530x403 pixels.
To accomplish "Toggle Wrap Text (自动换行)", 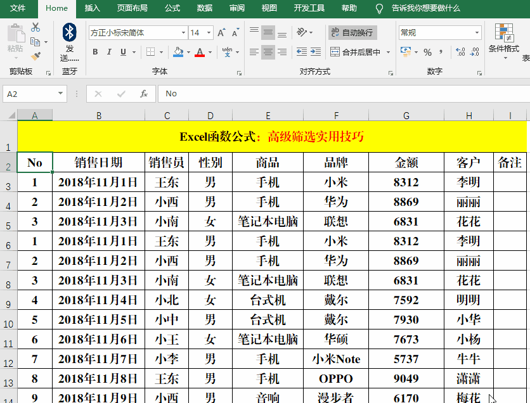I will tap(352, 33).
